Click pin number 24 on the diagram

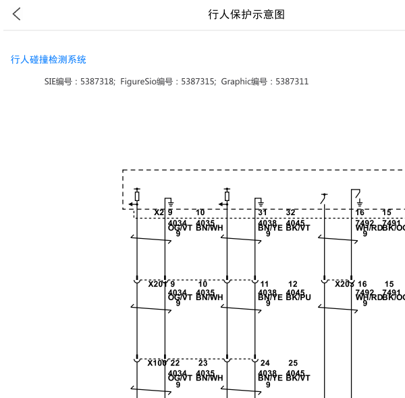[x=265, y=363]
